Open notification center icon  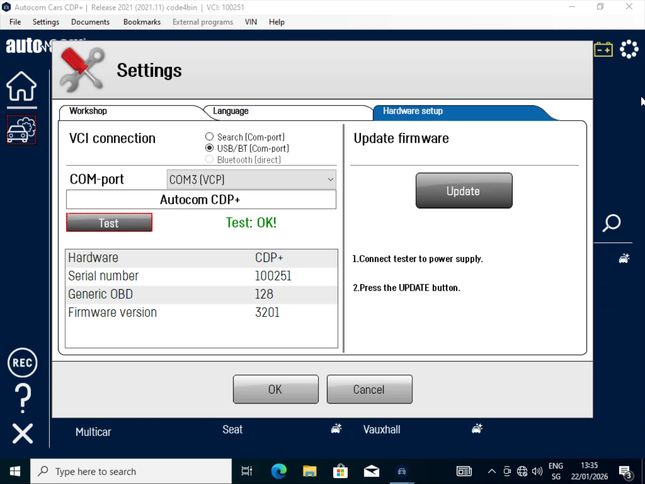626,472
